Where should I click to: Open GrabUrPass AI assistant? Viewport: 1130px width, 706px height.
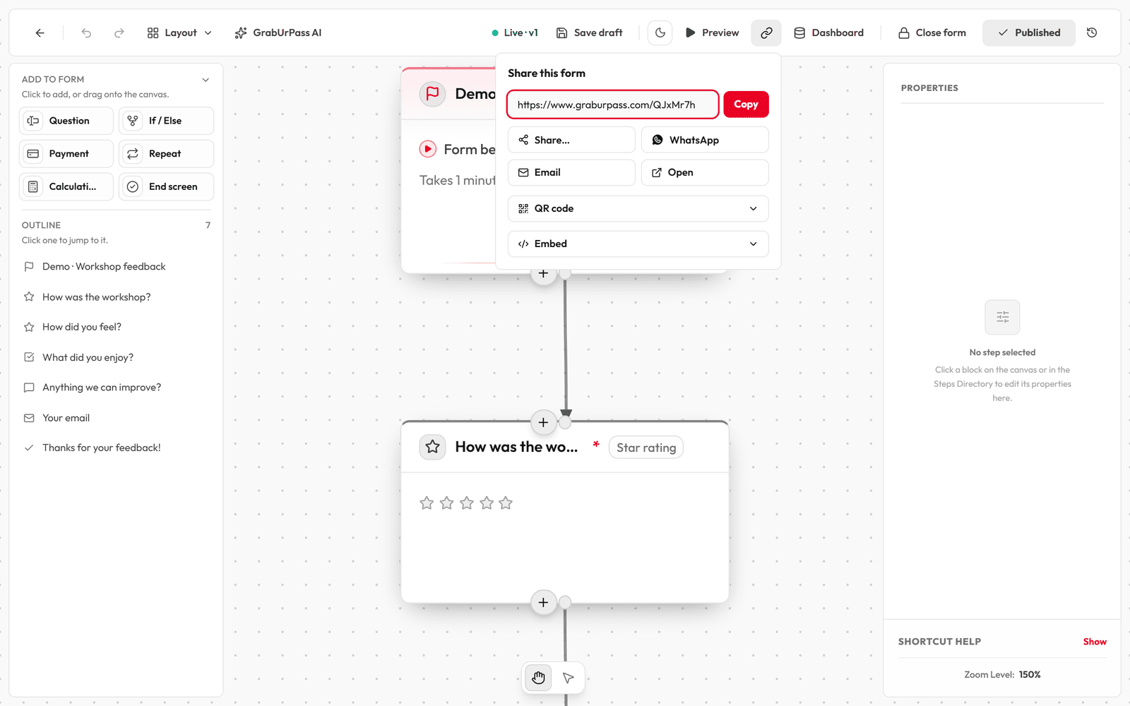click(278, 32)
